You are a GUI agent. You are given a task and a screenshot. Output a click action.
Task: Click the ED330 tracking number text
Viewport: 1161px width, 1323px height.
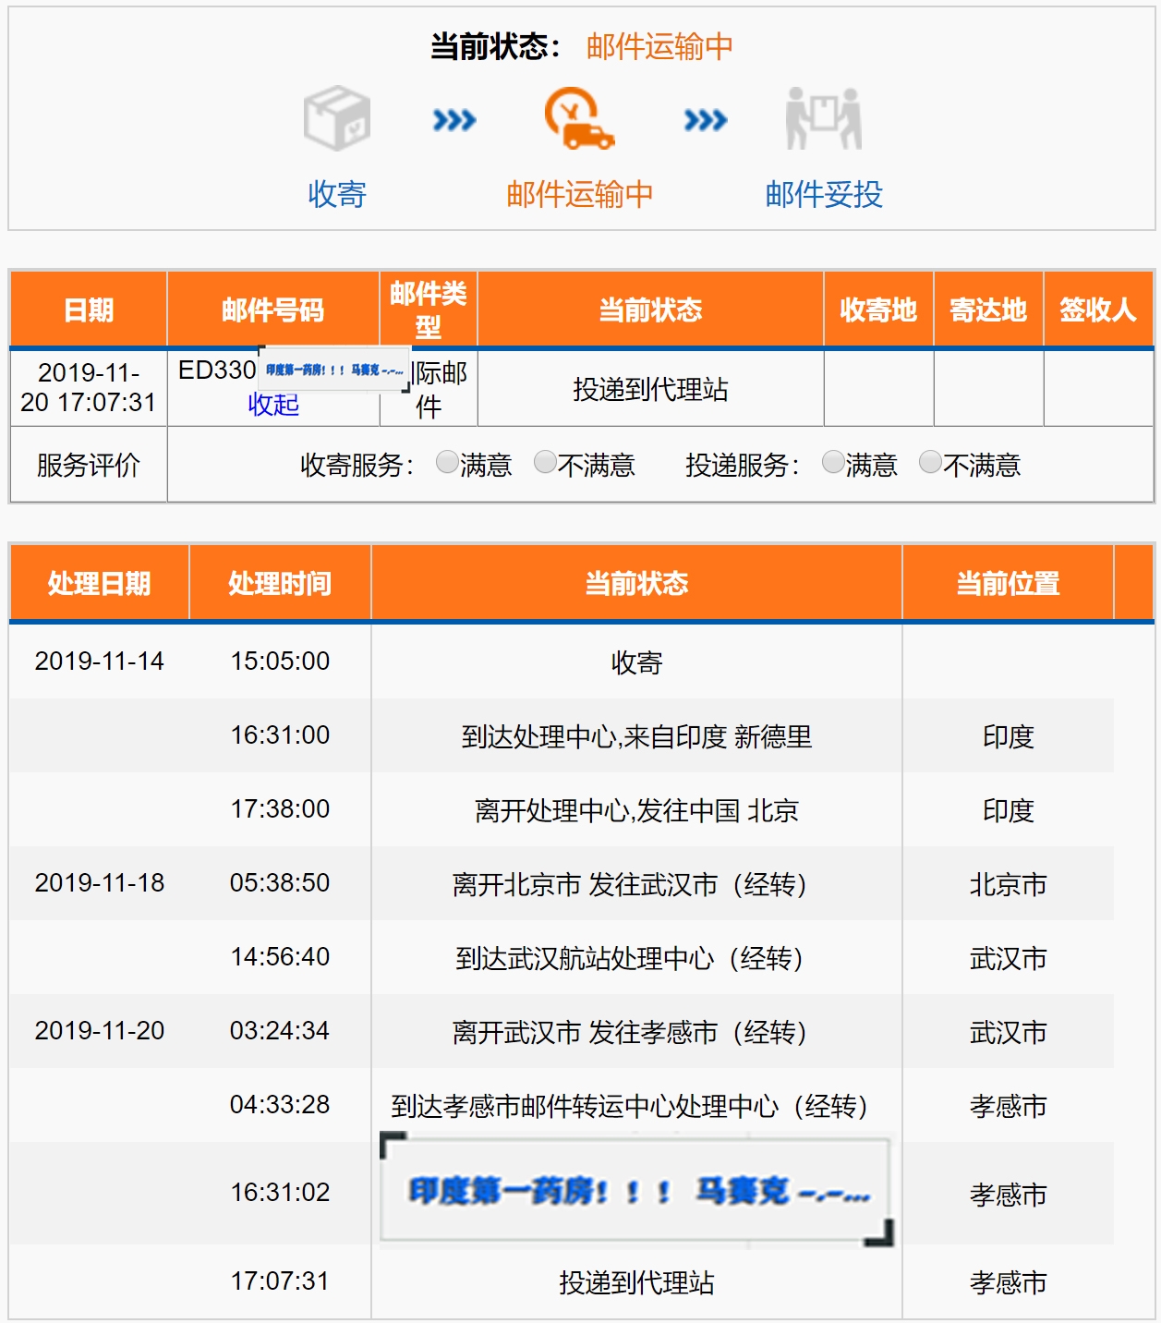(217, 370)
